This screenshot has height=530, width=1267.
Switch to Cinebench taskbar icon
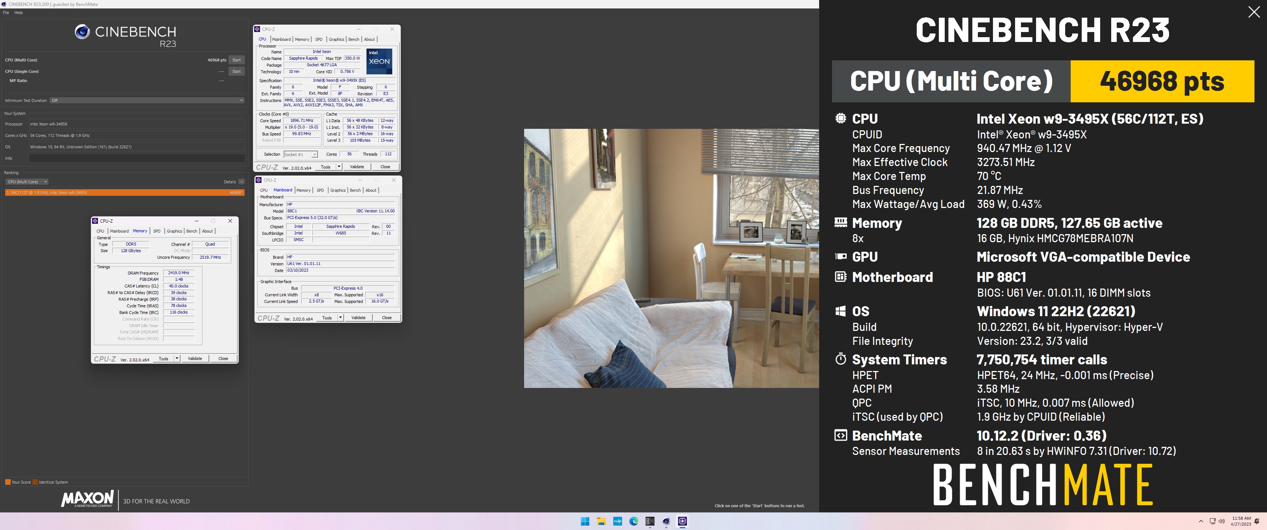(x=666, y=521)
